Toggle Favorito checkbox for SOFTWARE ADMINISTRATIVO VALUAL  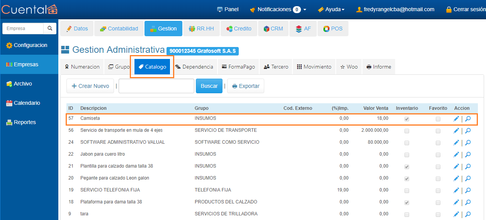tap(438, 143)
